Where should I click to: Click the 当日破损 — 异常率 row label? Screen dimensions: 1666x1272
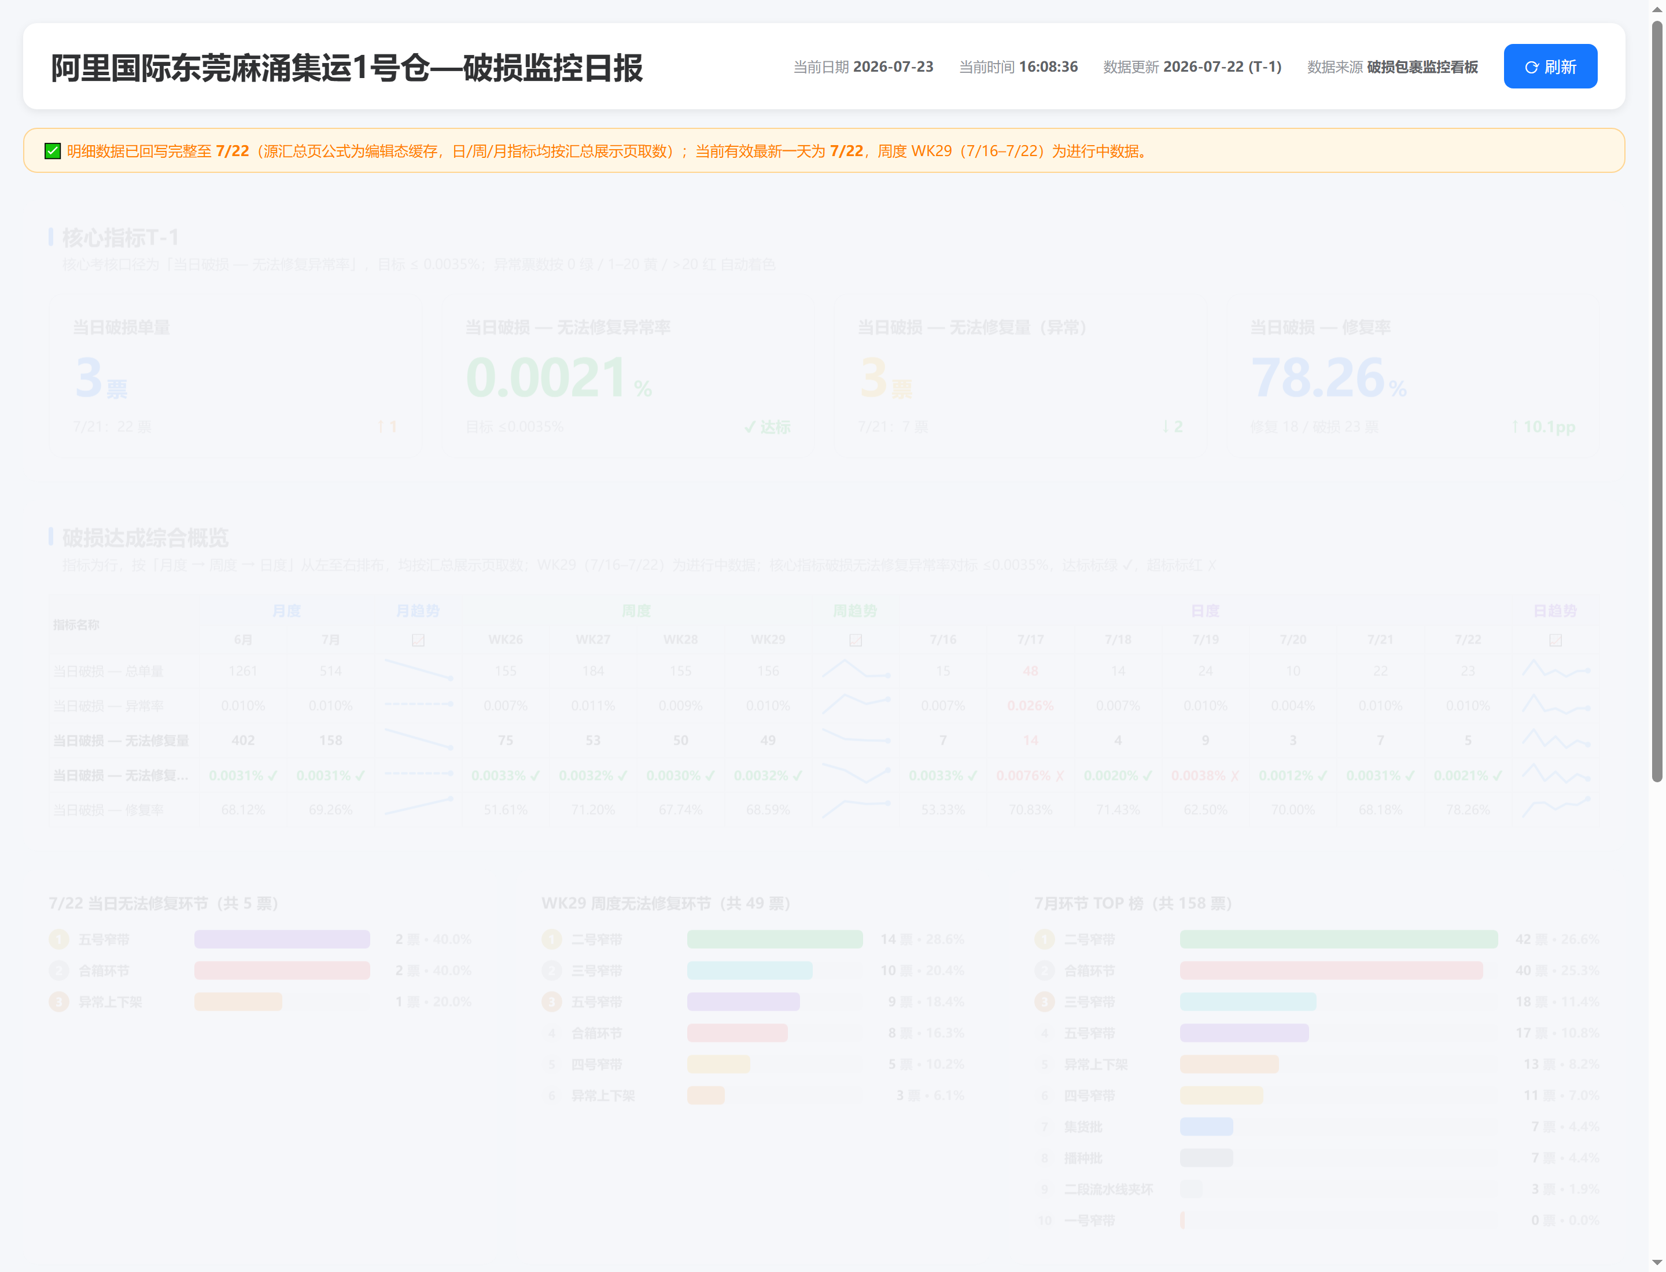pos(108,707)
